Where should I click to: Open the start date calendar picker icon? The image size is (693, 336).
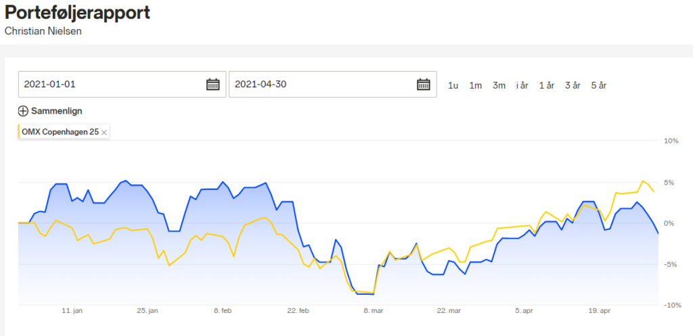[213, 84]
